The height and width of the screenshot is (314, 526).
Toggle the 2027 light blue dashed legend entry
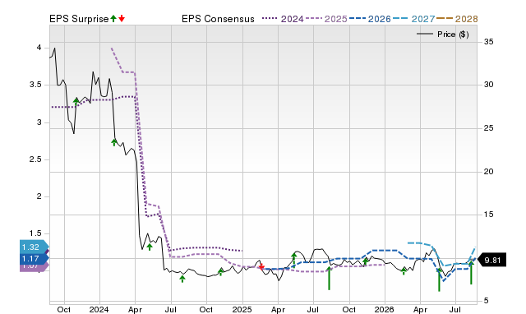tap(413, 19)
